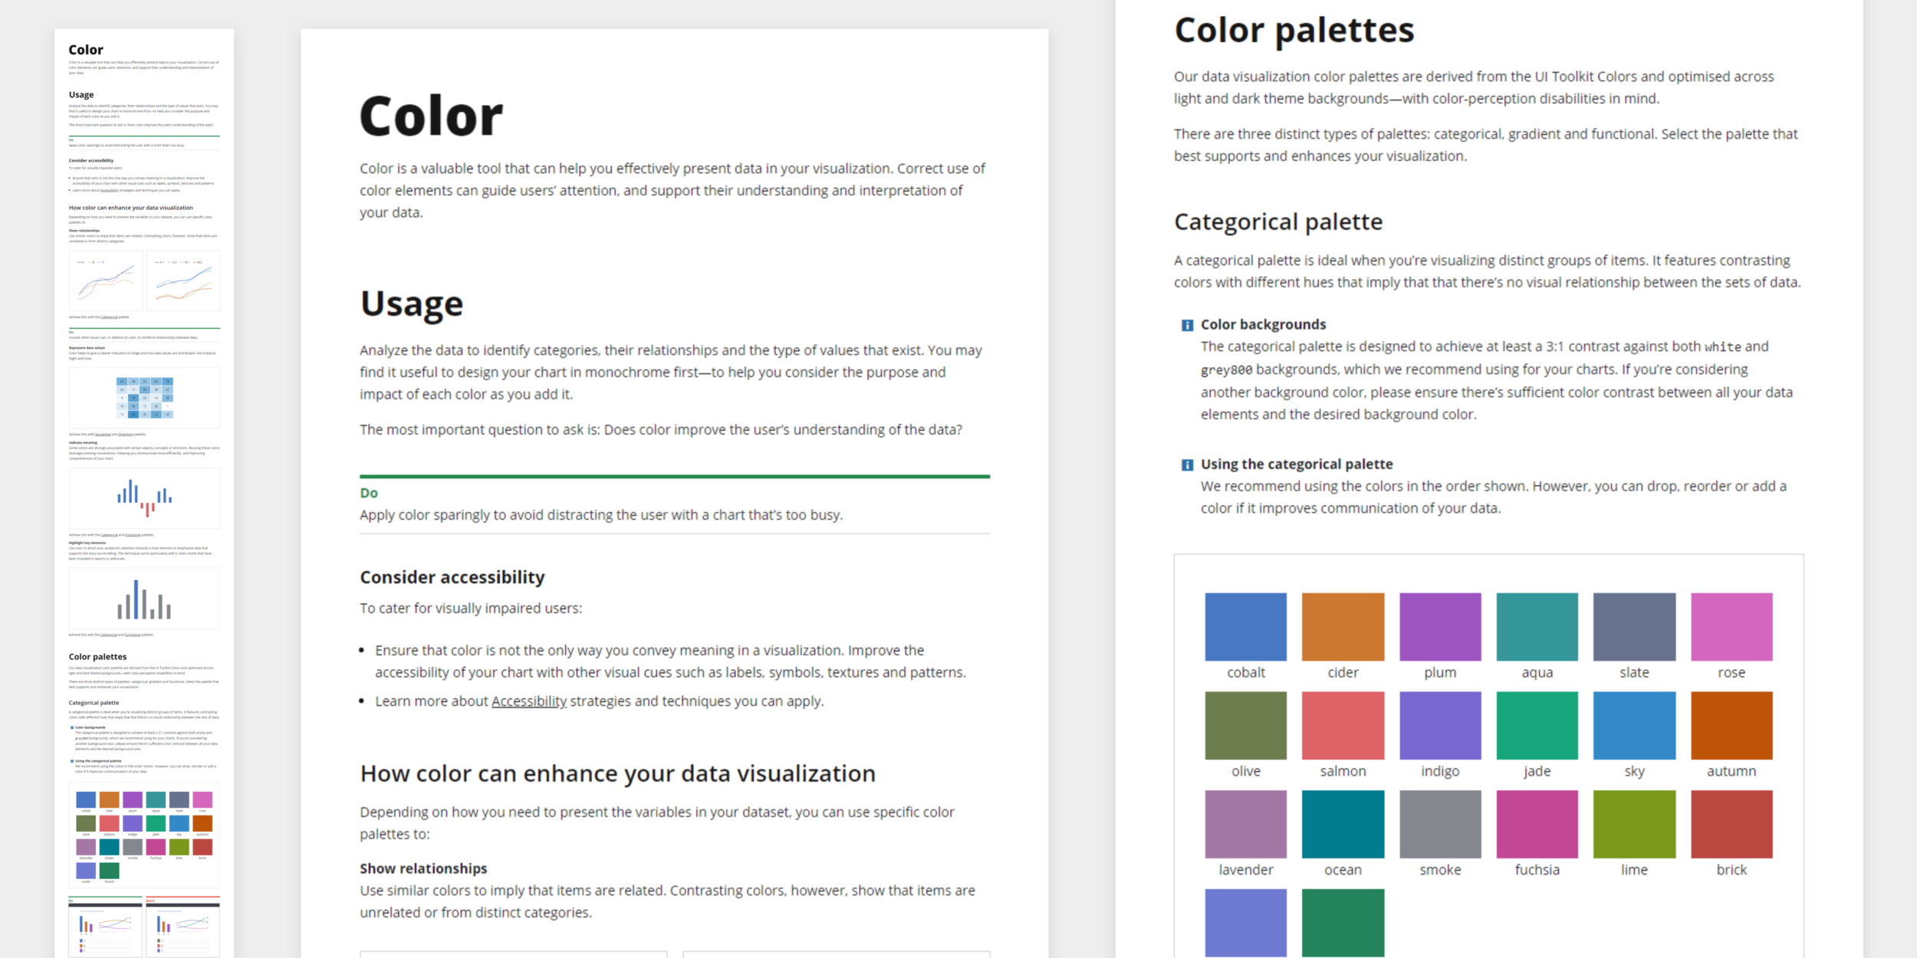The image size is (1917, 958).
Task: Select the cider color swatch
Action: pos(1343,626)
